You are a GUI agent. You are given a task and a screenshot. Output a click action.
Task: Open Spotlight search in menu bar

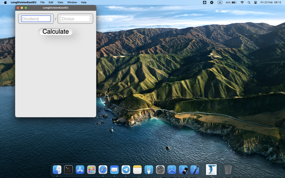[249, 2]
